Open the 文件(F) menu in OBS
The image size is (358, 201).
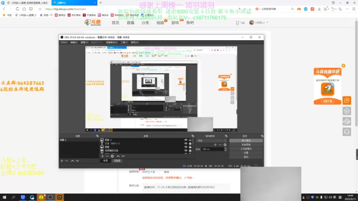click(x=64, y=42)
